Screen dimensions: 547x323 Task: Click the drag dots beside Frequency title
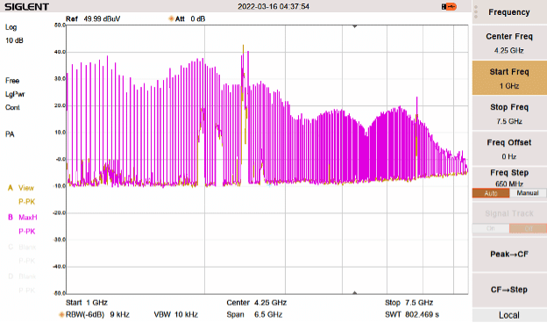[475, 12]
